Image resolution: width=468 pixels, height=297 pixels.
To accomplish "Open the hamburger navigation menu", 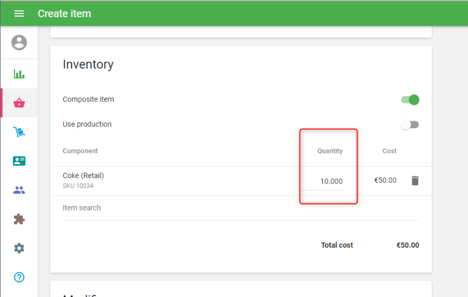I will [19, 13].
